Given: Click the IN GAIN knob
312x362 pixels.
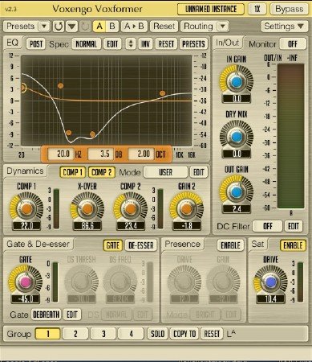Looking at the screenshot, I should pyautogui.click(x=237, y=82).
